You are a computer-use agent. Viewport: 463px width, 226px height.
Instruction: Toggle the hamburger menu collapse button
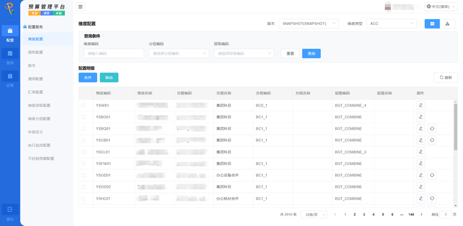[80, 7]
